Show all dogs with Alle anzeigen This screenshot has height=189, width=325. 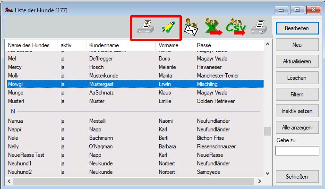(x=297, y=128)
